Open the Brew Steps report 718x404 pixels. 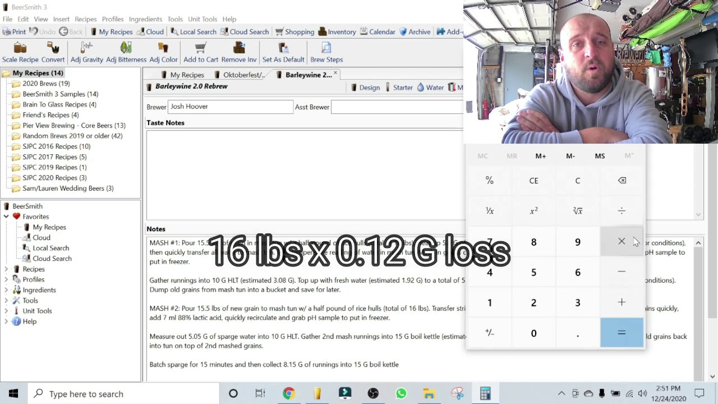[326, 53]
